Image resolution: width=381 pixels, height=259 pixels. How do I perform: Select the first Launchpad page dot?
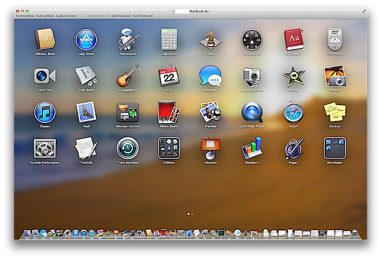188,214
